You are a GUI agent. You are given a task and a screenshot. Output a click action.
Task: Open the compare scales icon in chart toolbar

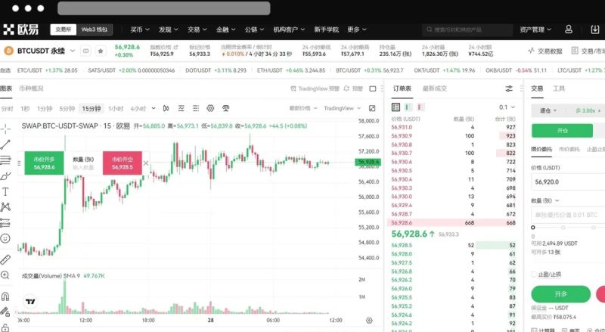225,108
